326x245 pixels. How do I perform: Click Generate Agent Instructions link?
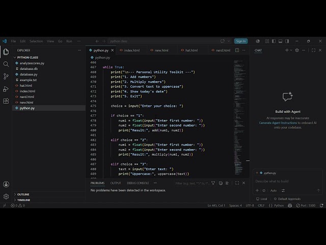tap(278, 123)
